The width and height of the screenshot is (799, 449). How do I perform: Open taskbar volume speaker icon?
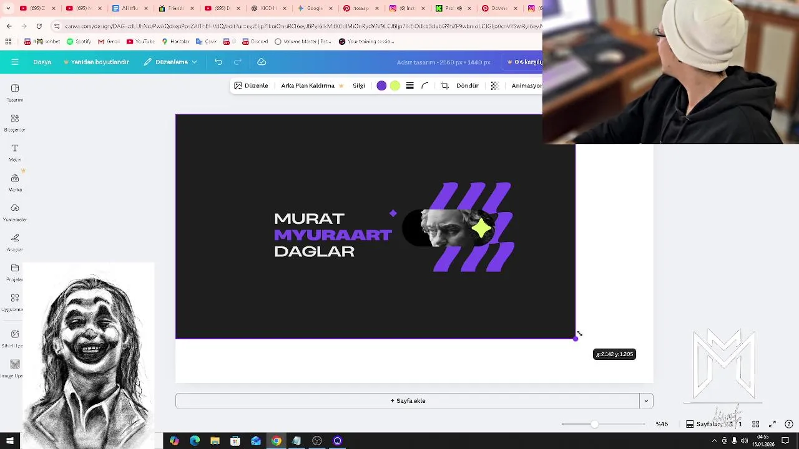click(x=744, y=441)
